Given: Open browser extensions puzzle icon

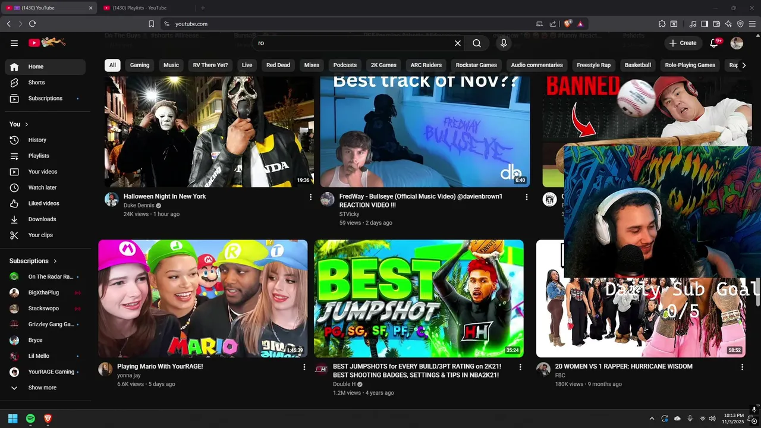Looking at the screenshot, I should [x=662, y=24].
